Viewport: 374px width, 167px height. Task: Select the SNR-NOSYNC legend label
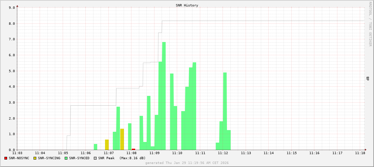pyautogui.click(x=19, y=158)
